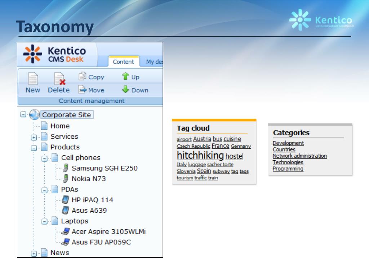The width and height of the screenshot is (369, 276).
Task: Click the PDAs page document icon
Action: click(x=55, y=189)
